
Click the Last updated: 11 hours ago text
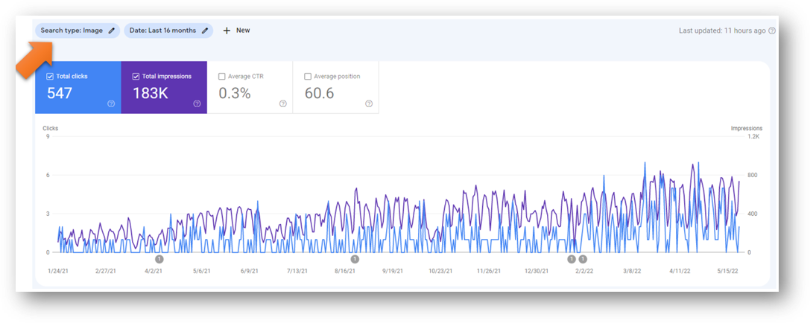tap(722, 31)
